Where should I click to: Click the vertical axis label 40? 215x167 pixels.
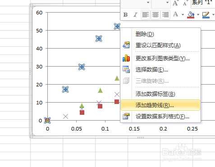[x=39, y=49]
